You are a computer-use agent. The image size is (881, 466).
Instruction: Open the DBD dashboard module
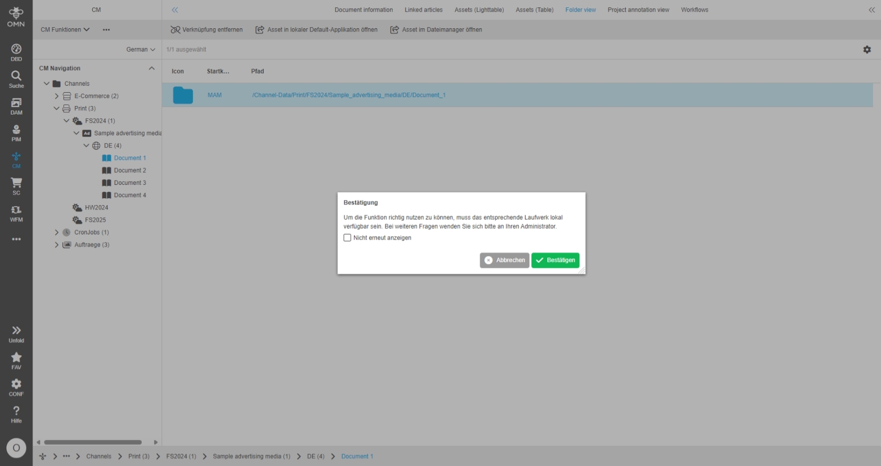point(16,53)
